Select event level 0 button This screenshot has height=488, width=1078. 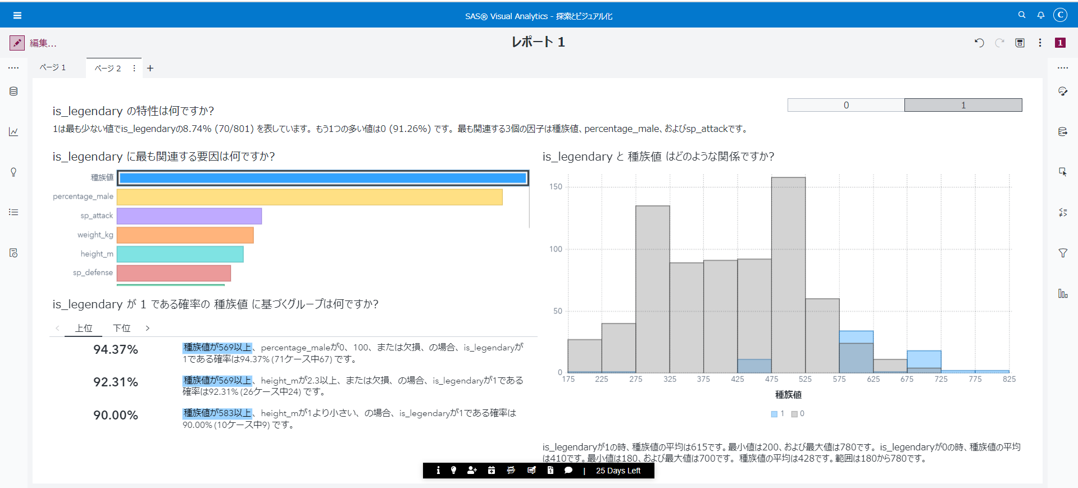(x=846, y=105)
